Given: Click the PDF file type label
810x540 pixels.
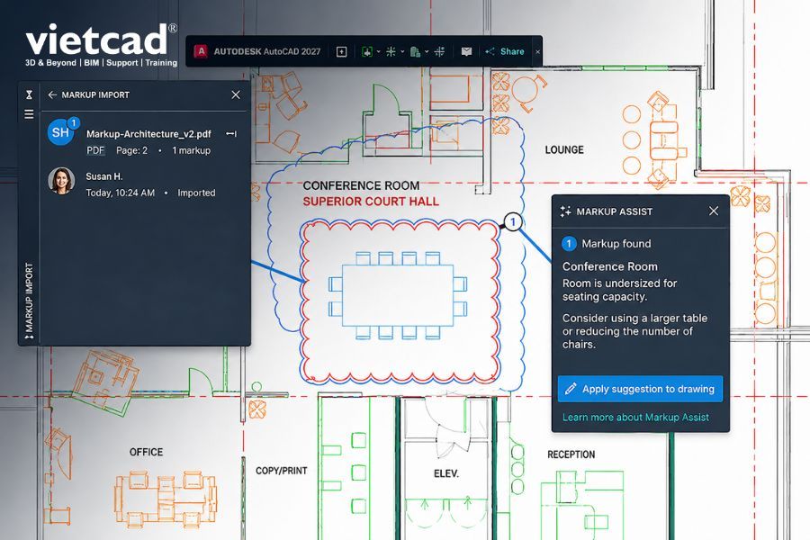Looking at the screenshot, I should (x=95, y=150).
